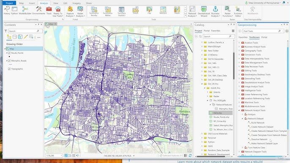Launch the Geostatistical Wizard

[204, 11]
